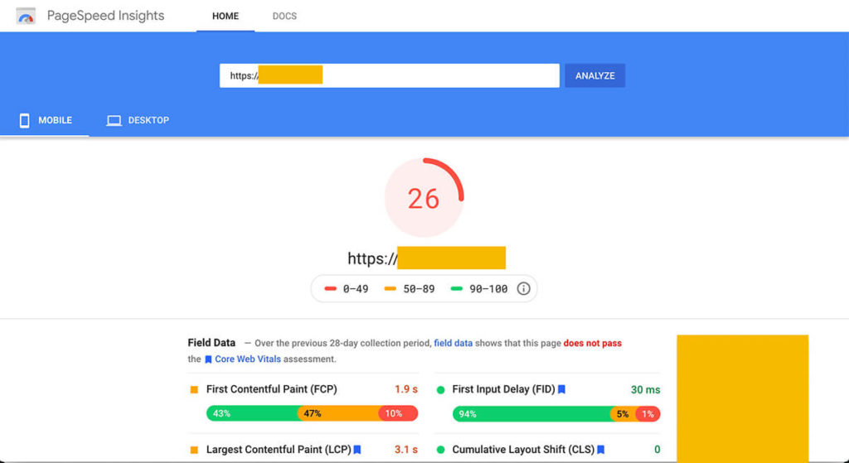Click the 0–49 red legend entry
849x463 pixels.
pos(347,289)
